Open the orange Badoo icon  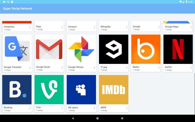[146, 49]
